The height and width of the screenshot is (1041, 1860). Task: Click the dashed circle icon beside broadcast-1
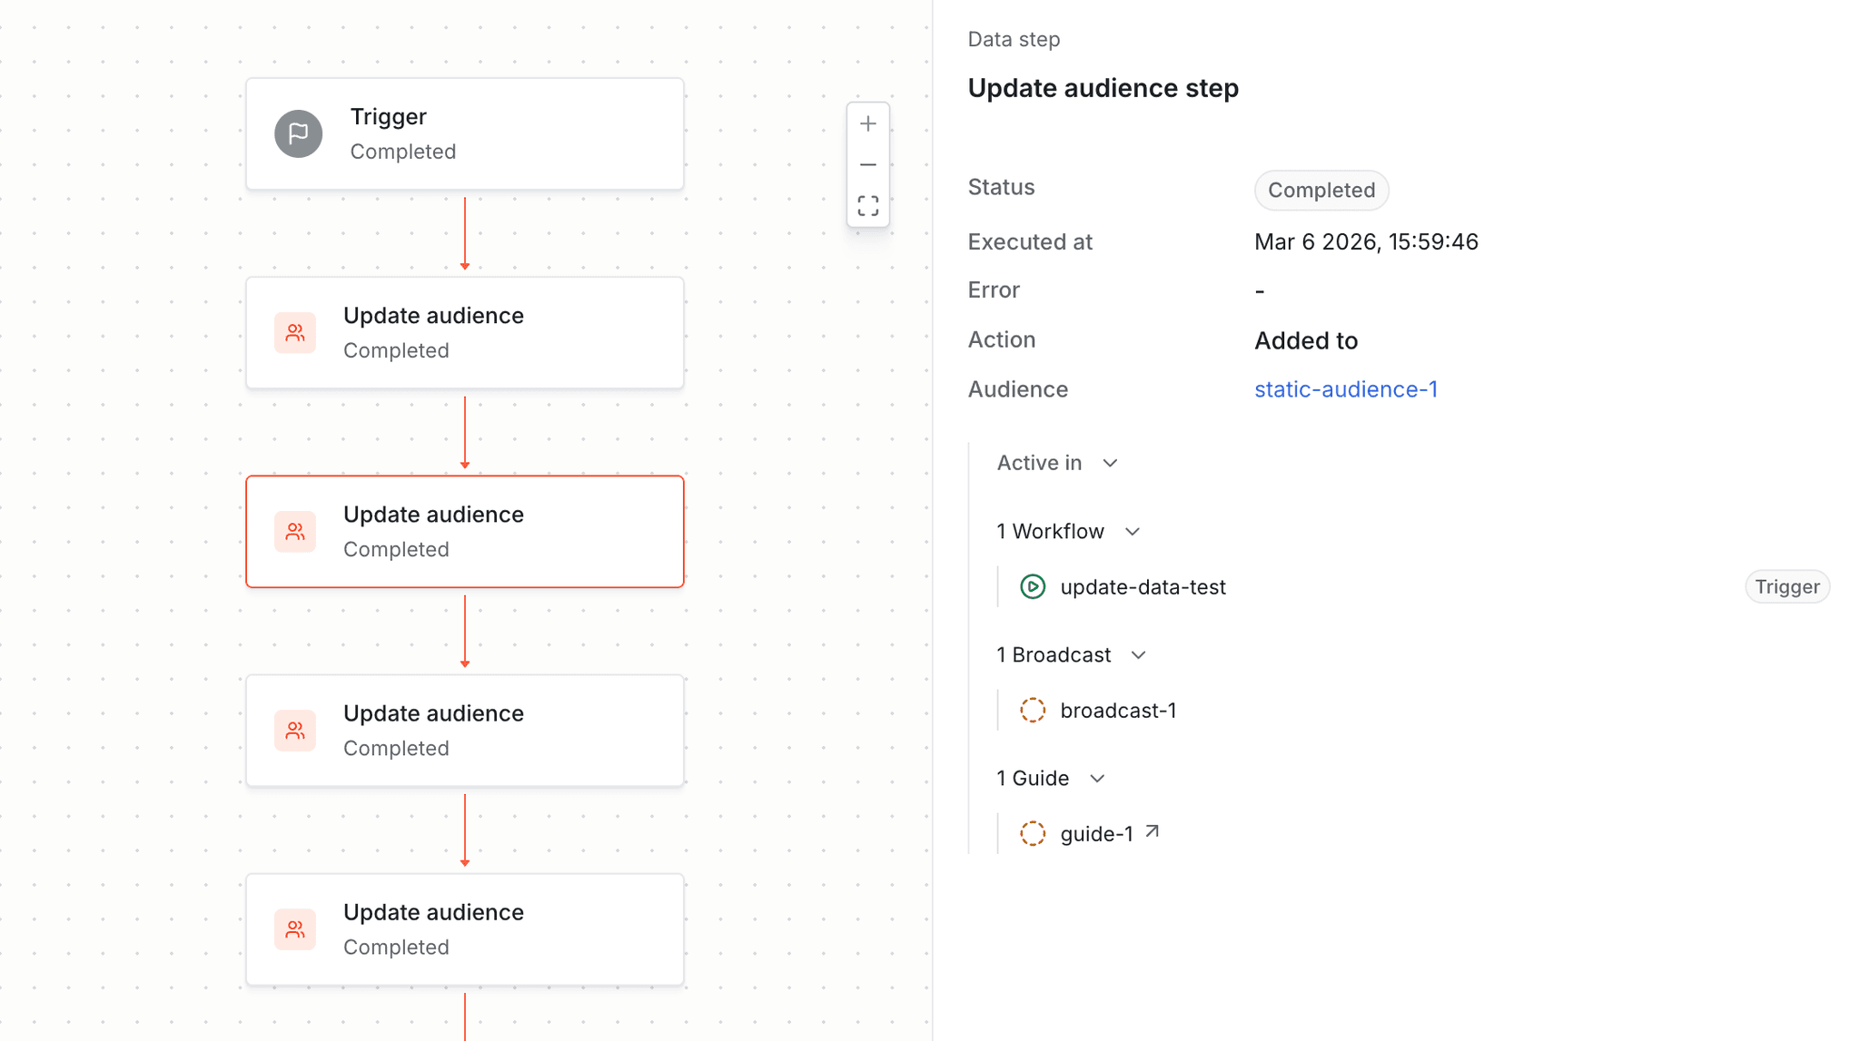point(1034,710)
